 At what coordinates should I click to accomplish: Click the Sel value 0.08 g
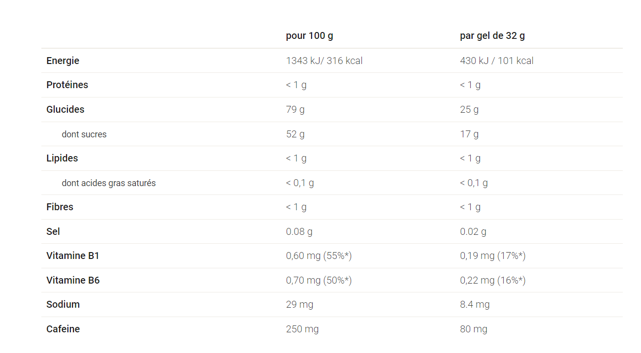[x=299, y=231]
